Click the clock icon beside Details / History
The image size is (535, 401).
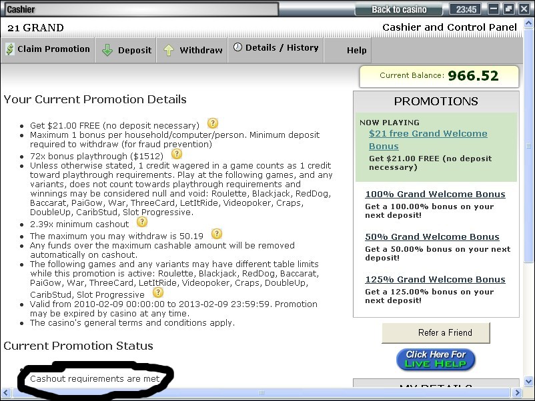point(237,47)
